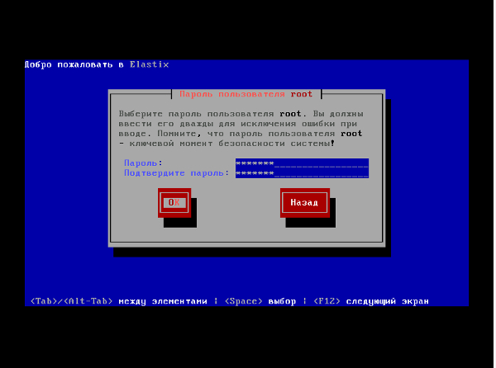Click the OK button
496x368 pixels.
(x=174, y=203)
